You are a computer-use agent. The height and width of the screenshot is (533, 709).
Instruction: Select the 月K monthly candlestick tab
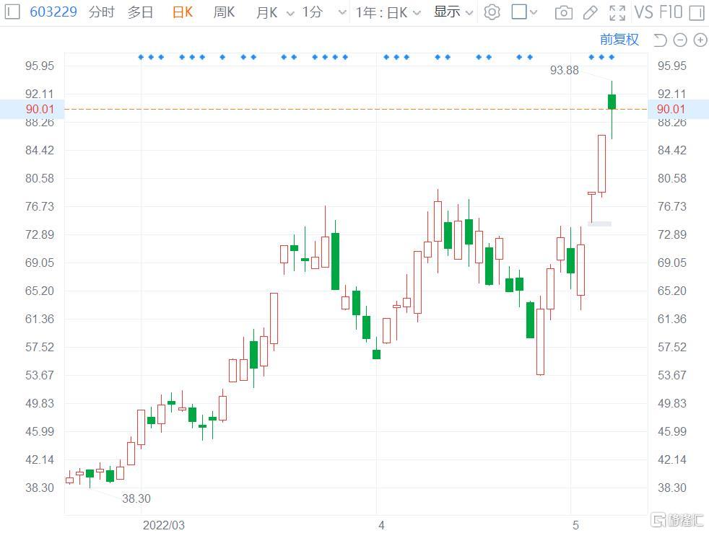pyautogui.click(x=267, y=12)
